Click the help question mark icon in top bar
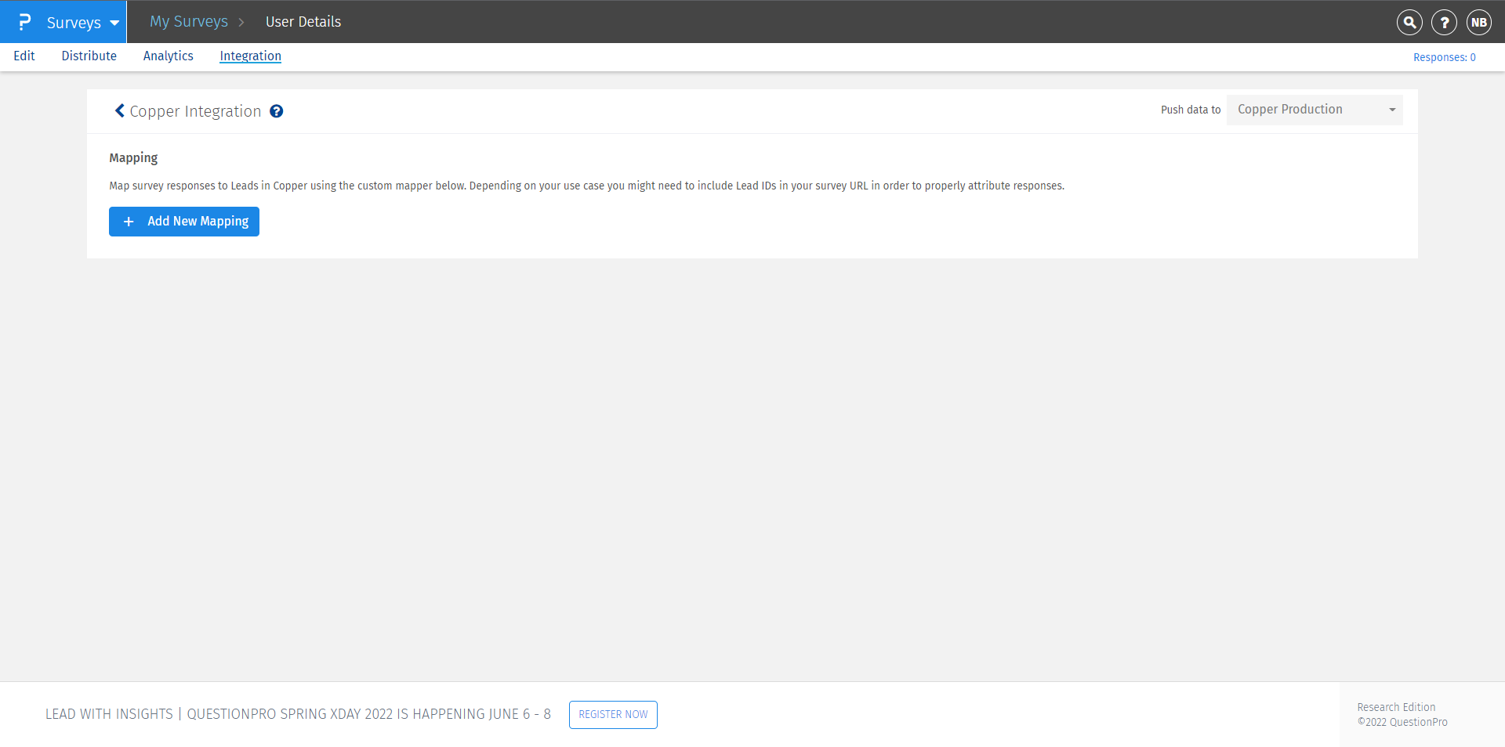Viewport: 1505px width, 747px height. (1444, 22)
